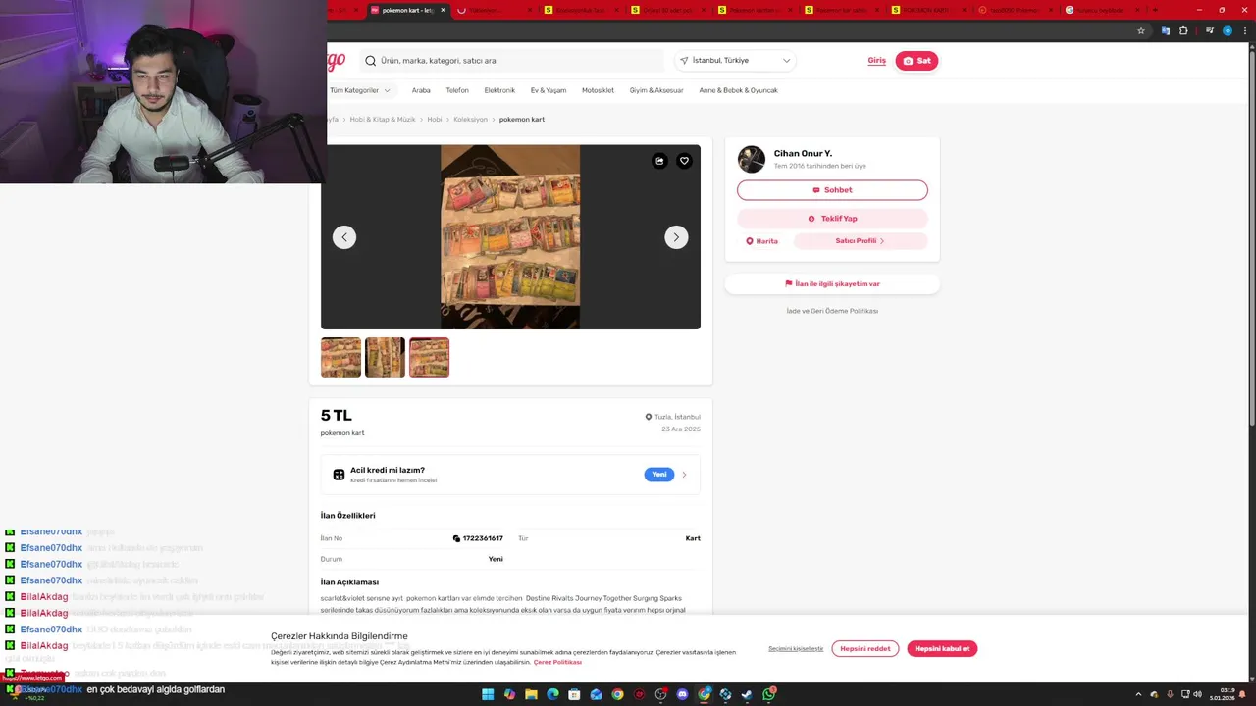Open the Windows Start menu
This screenshot has width=1256, height=706.
488,694
